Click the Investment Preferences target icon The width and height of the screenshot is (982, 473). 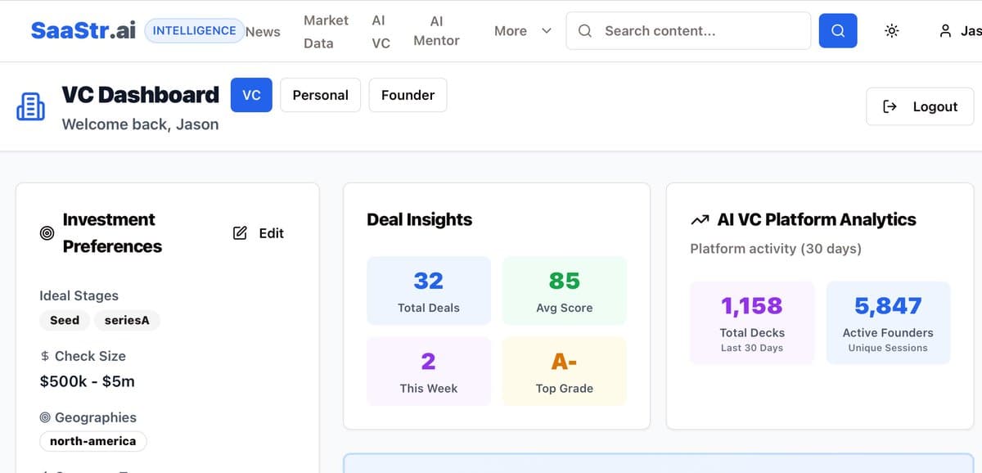tap(47, 233)
